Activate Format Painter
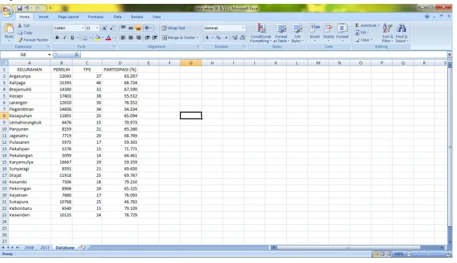Screen dimensions: 457x263 33,40
